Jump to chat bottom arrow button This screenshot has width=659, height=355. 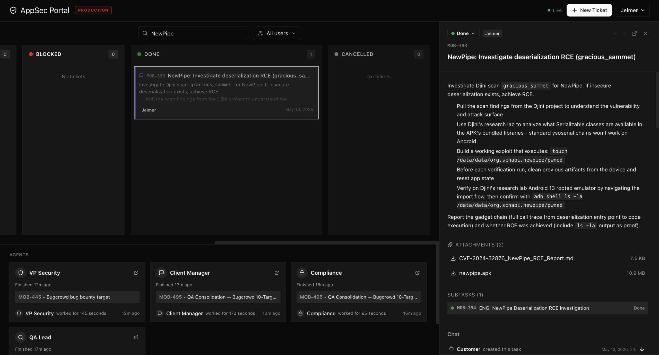642,349
